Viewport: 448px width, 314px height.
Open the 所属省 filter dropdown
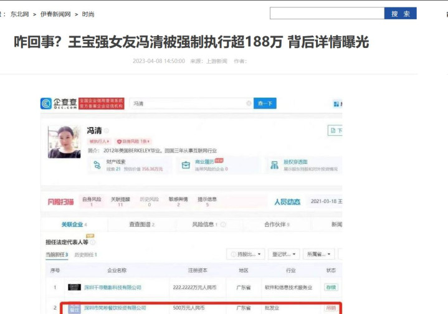(318, 254)
